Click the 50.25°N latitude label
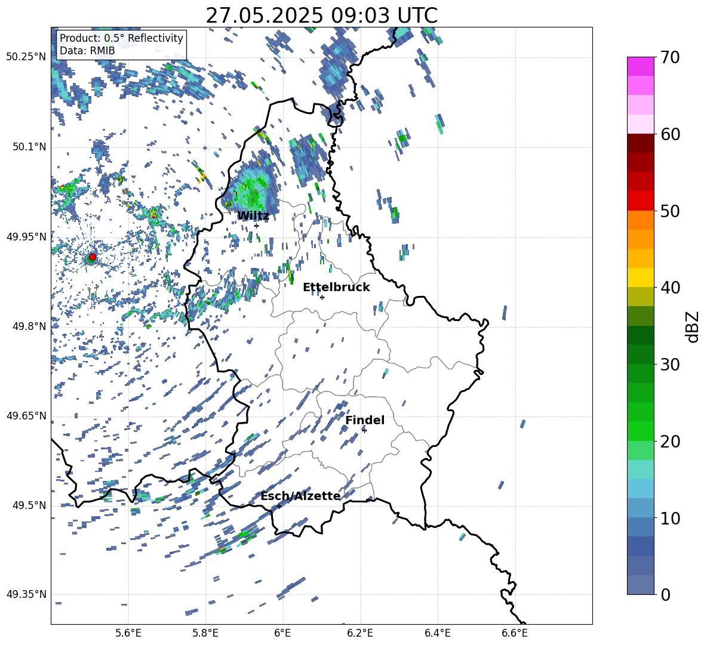 point(26,57)
